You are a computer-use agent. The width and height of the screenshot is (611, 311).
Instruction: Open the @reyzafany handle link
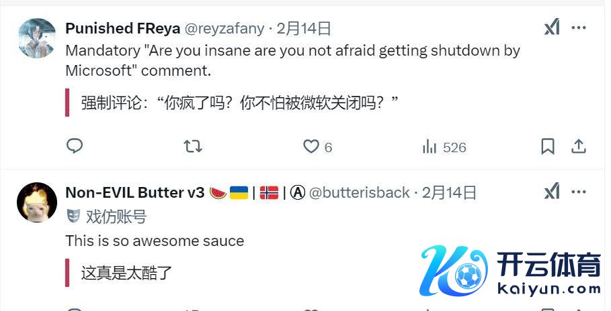(225, 28)
